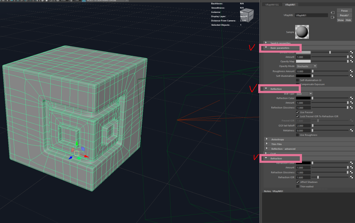The width and height of the screenshot is (355, 223).
Task: Click the GGX tail falloff value field
Action: (303, 126)
